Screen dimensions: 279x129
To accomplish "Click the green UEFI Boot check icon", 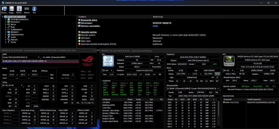I will (x=79, y=38).
